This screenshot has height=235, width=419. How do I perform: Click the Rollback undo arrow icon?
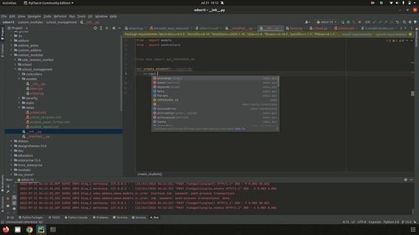[397, 22]
